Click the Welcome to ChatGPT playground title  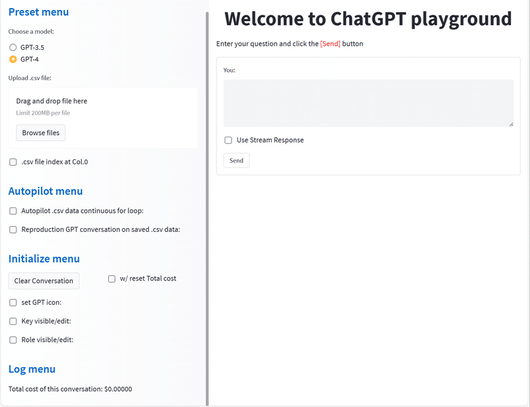click(x=368, y=19)
